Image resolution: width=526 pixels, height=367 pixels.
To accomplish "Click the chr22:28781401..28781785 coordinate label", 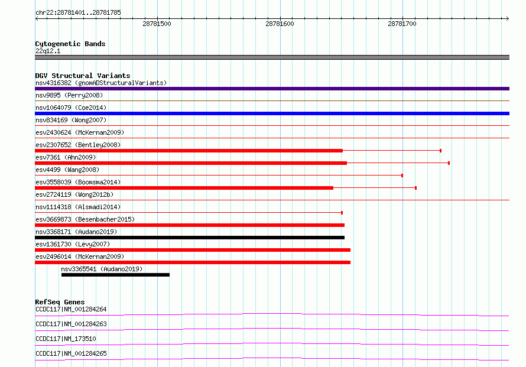I will pos(78,12).
